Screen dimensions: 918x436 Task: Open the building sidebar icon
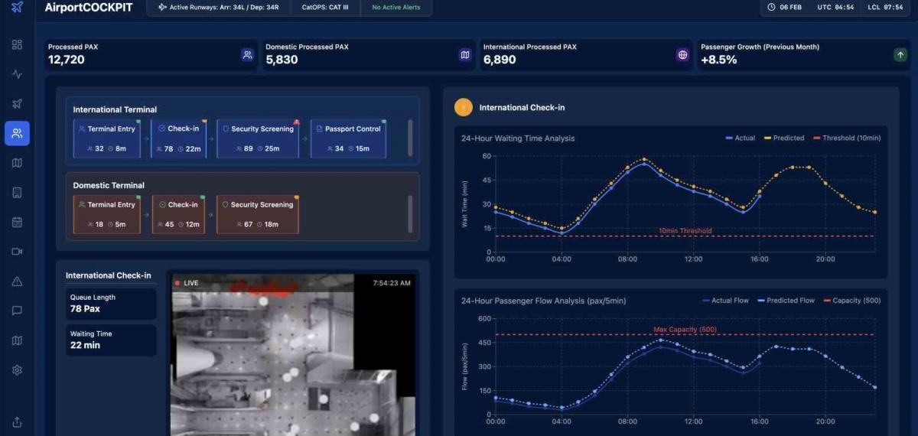pos(17,192)
